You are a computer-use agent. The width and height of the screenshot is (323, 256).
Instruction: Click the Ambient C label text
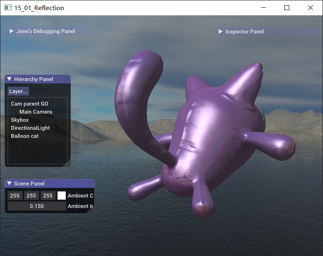pyautogui.click(x=81, y=196)
